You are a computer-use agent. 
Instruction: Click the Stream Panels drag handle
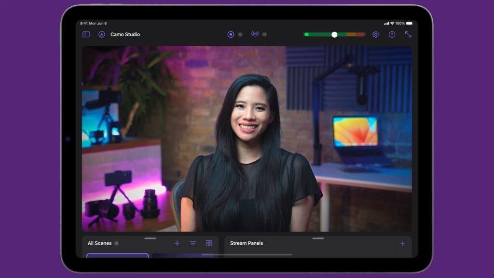(318, 238)
